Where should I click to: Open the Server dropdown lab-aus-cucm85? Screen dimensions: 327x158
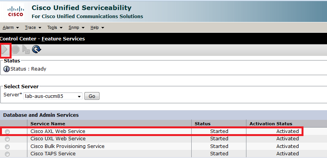pos(53,96)
